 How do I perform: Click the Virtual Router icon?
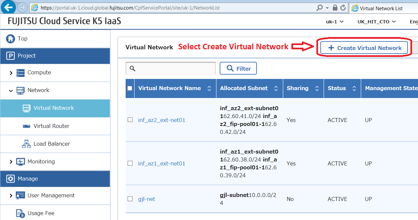pos(26,126)
